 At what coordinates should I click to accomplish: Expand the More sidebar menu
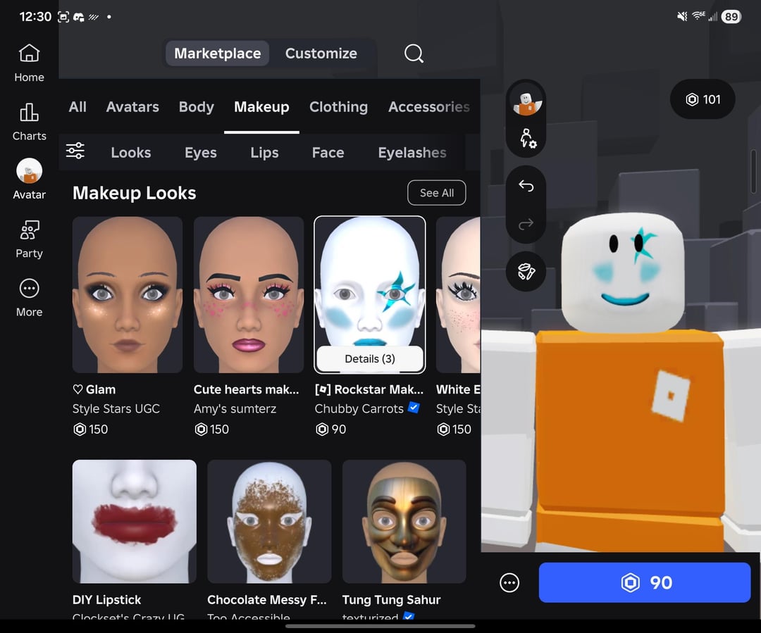[x=29, y=297]
